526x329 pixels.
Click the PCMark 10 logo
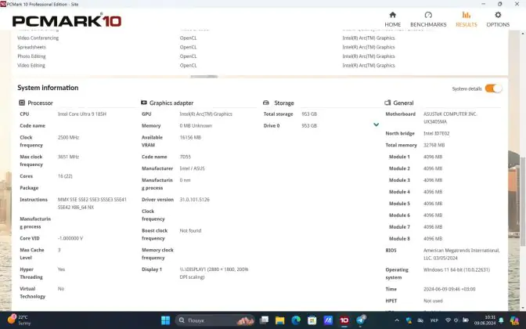tap(67, 21)
